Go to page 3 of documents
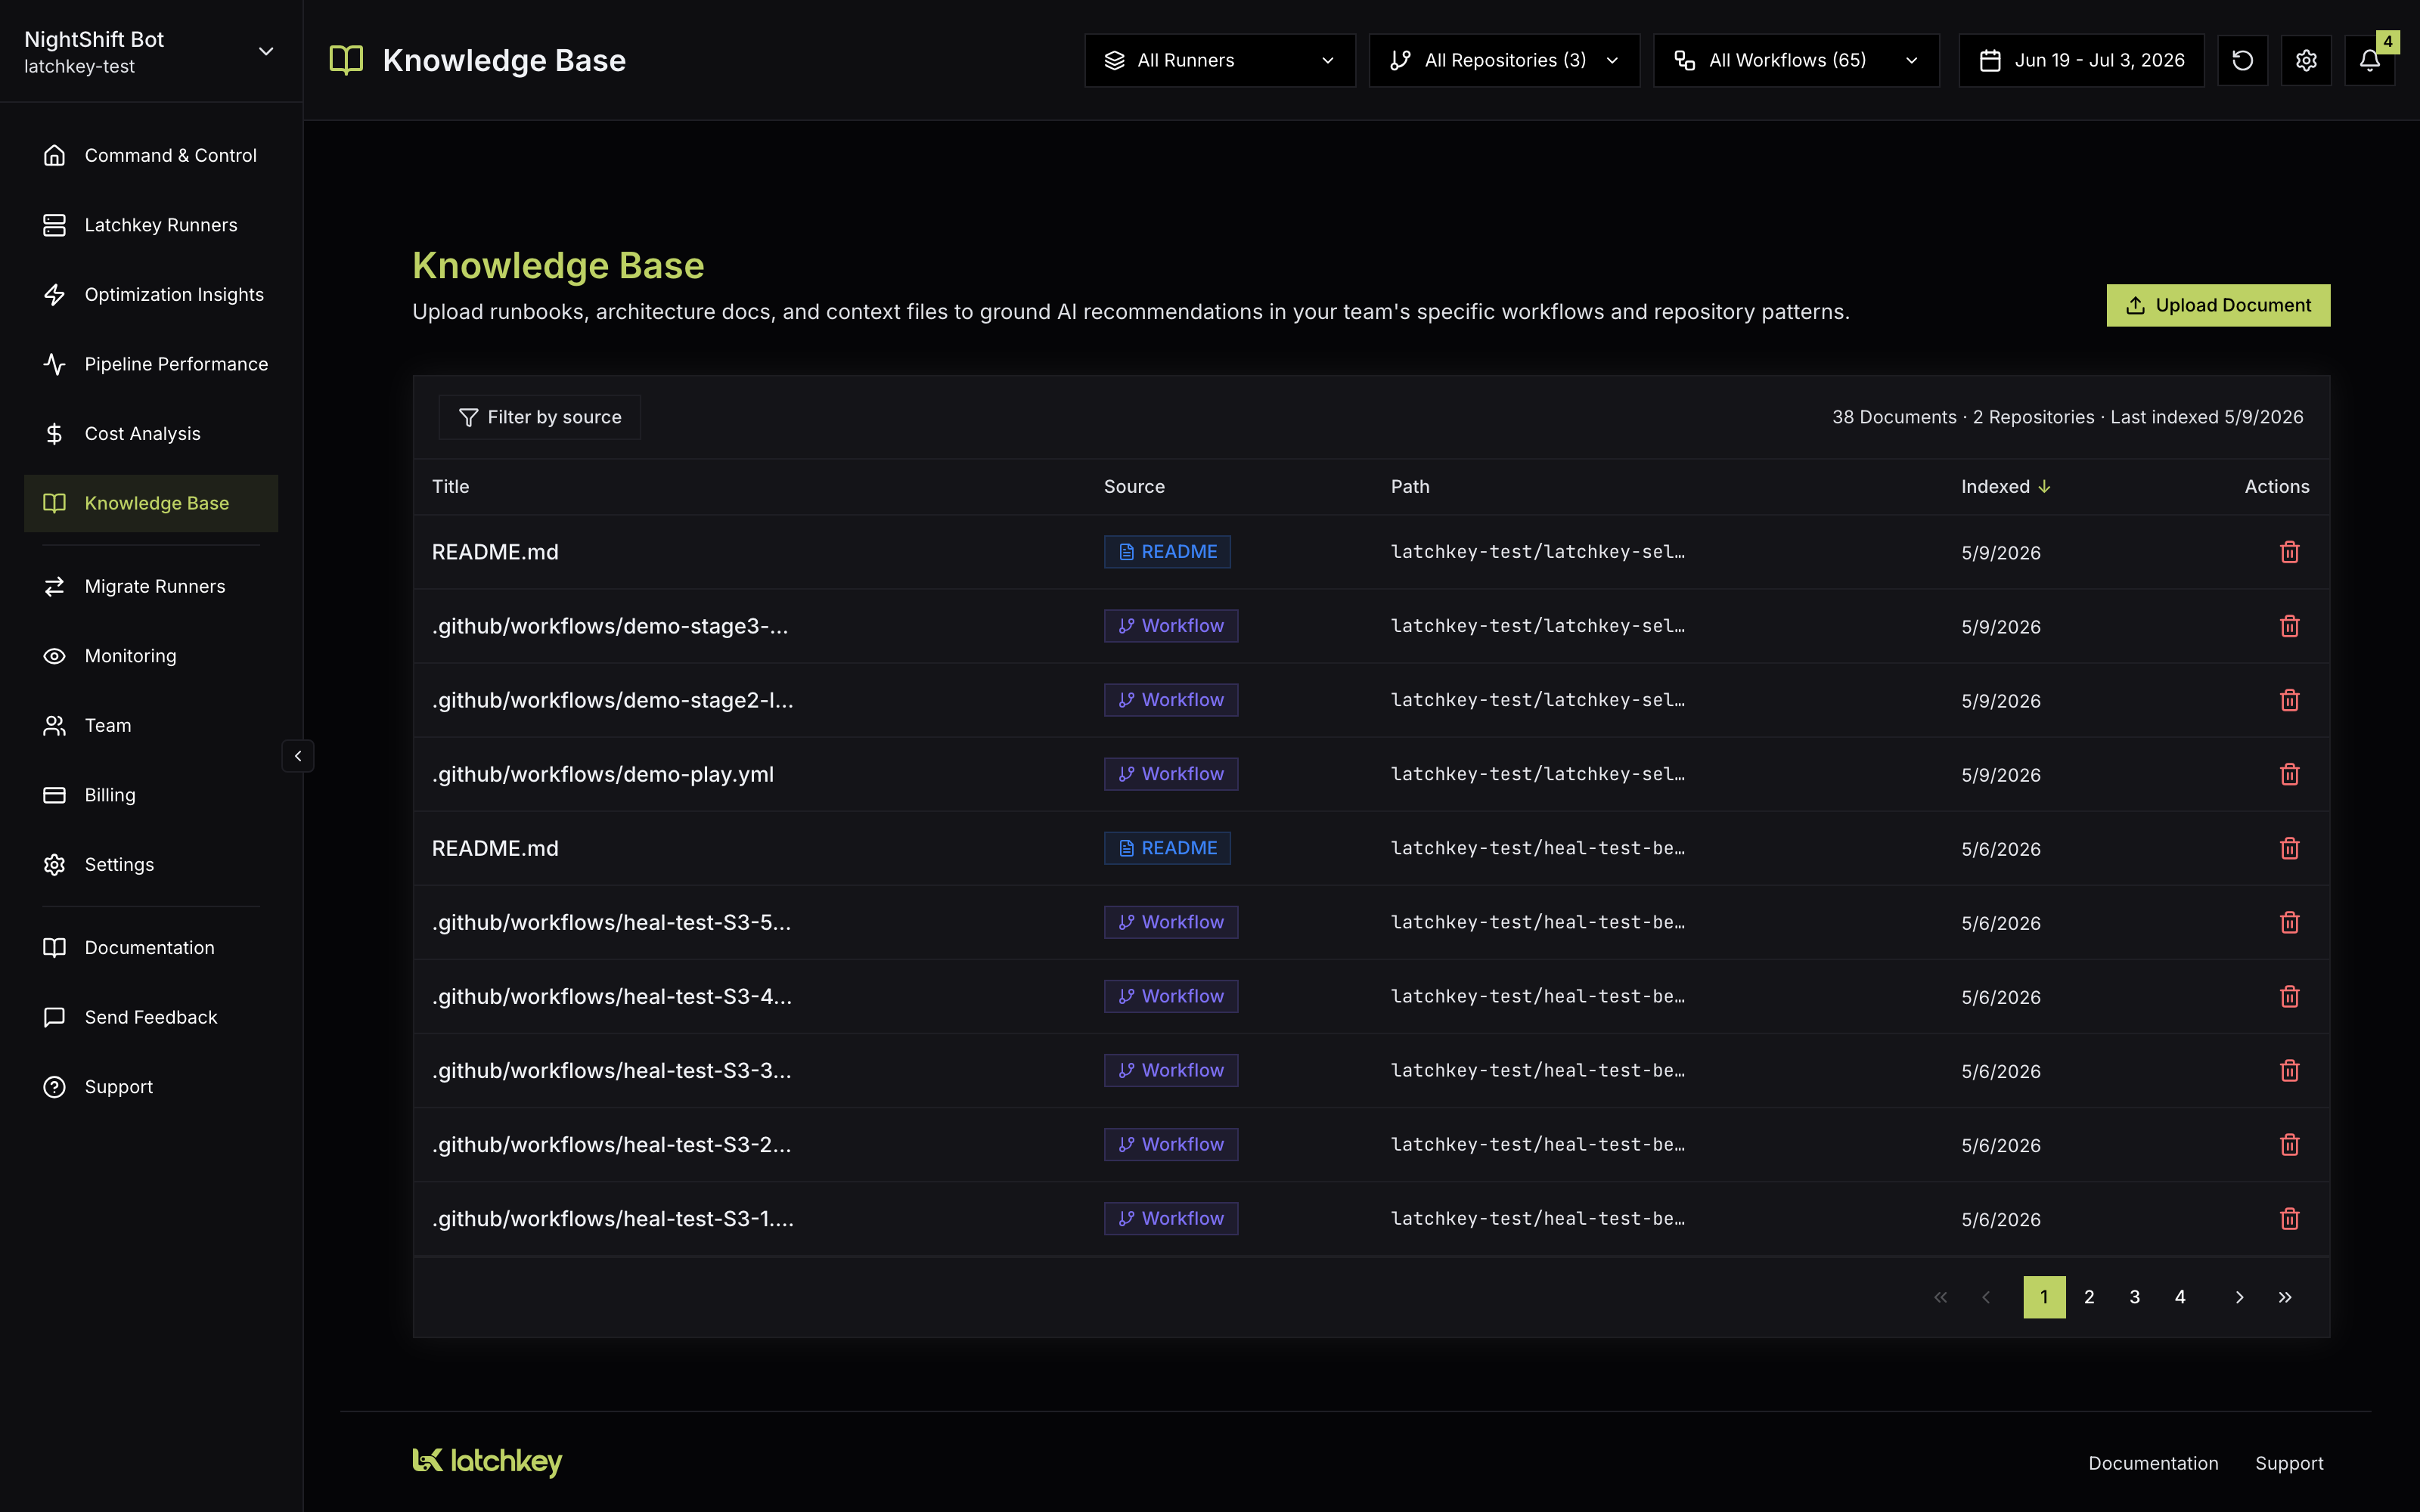The image size is (2420, 1512). coord(2135,1297)
